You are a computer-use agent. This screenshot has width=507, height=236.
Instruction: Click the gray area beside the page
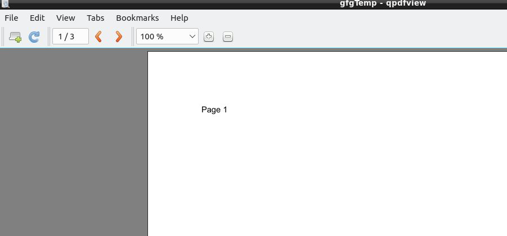74,142
